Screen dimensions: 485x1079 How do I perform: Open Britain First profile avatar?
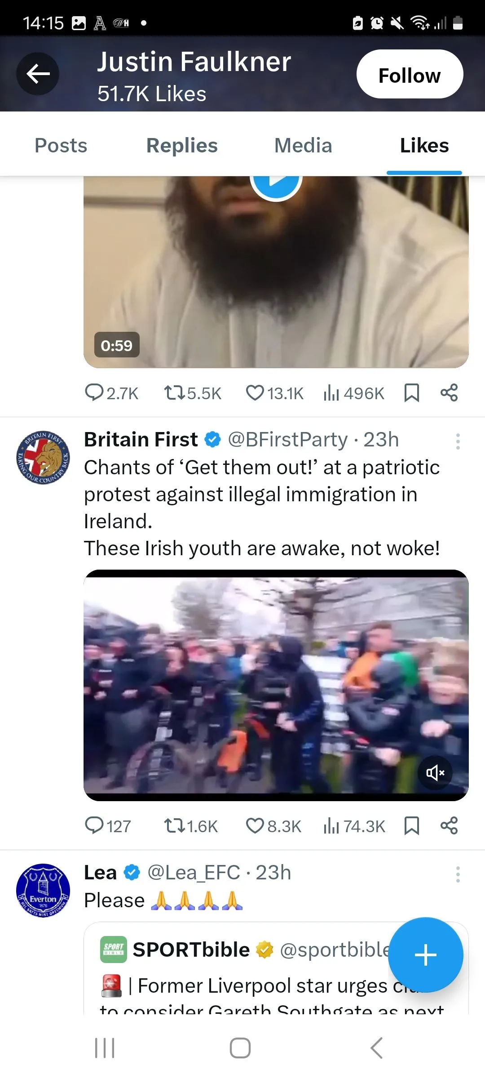point(43,457)
